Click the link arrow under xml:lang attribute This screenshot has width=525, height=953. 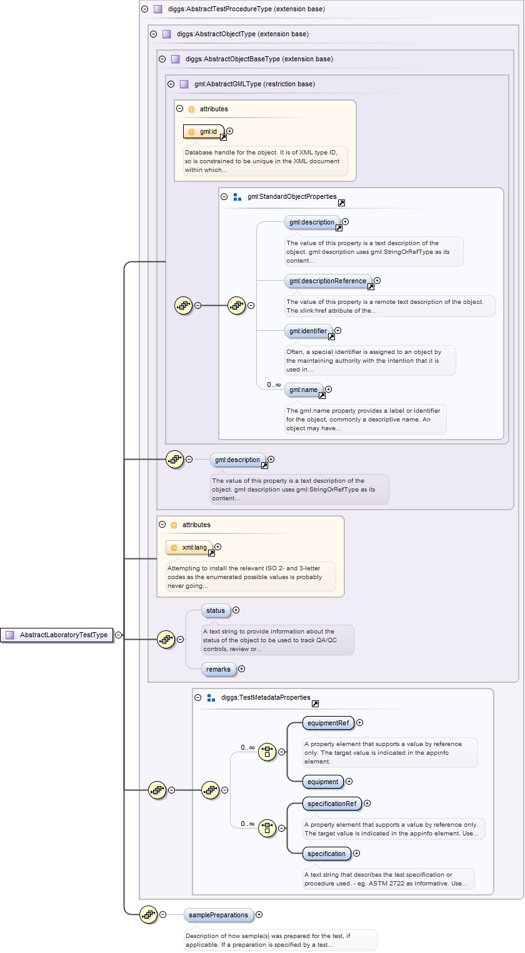click(211, 553)
